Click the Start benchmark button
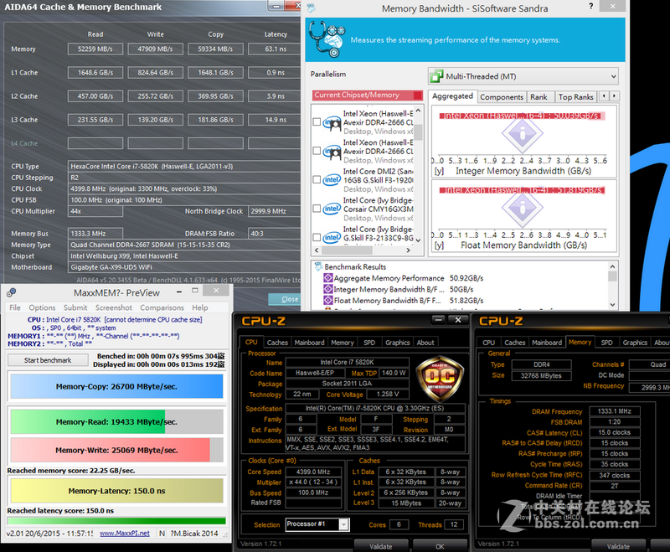Screen dimensions: 670x552 (47, 360)
